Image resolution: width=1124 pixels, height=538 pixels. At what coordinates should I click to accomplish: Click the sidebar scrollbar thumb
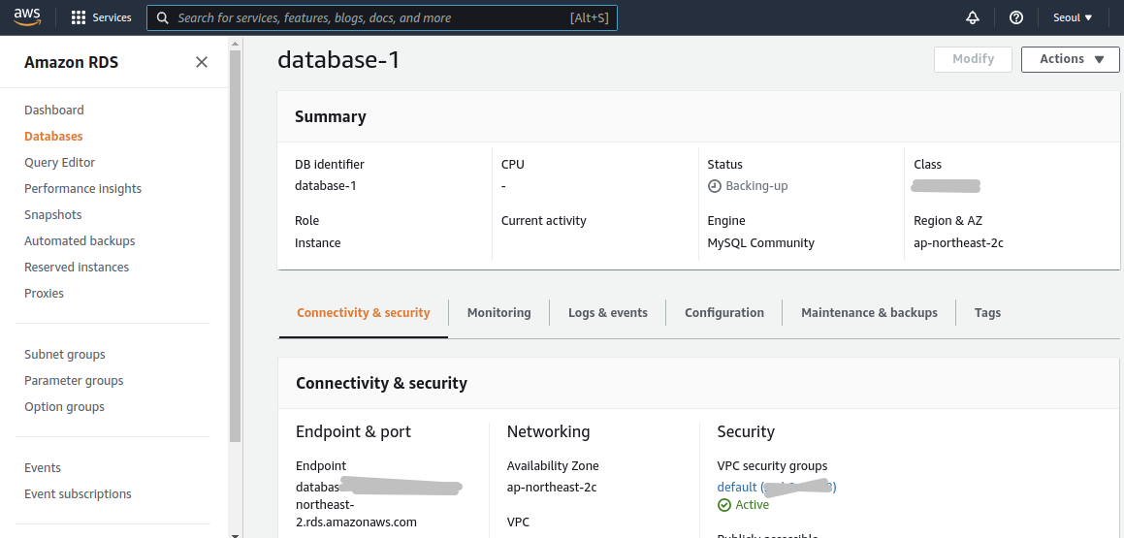[x=235, y=245]
